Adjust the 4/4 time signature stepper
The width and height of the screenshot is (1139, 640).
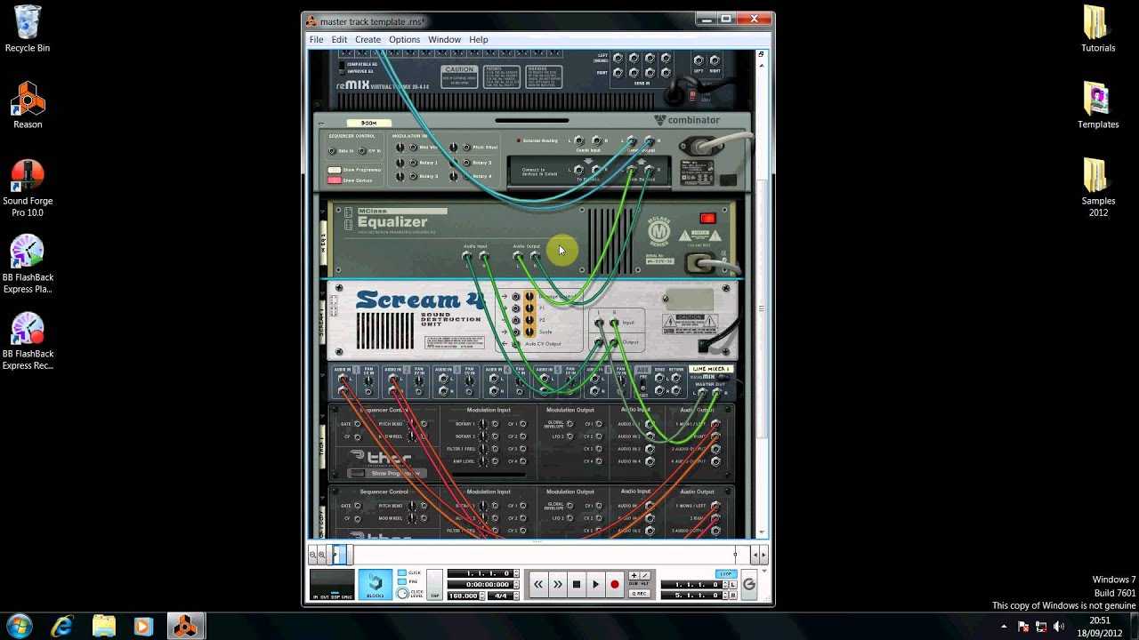[x=516, y=596]
